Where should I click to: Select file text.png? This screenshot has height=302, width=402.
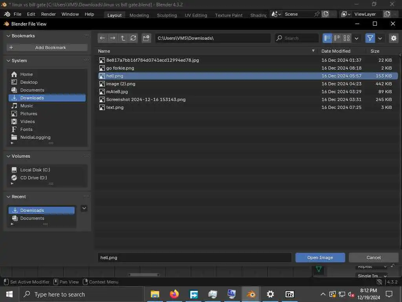tap(248, 107)
